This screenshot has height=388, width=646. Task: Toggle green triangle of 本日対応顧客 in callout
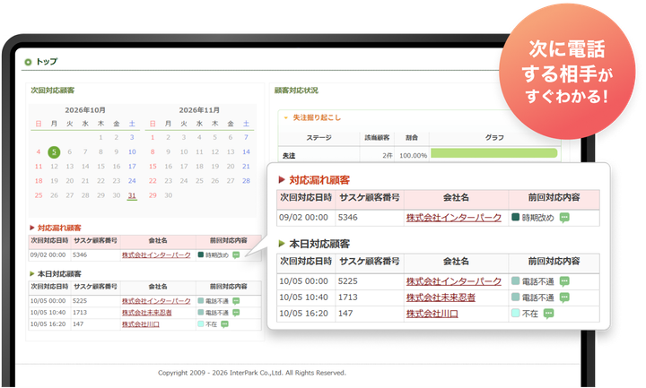282,243
